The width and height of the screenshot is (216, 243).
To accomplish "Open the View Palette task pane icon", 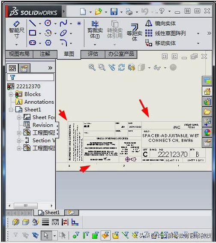I will coord(207,122).
